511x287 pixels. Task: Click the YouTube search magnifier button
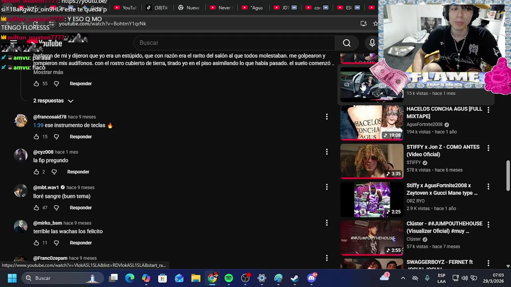[x=347, y=43]
